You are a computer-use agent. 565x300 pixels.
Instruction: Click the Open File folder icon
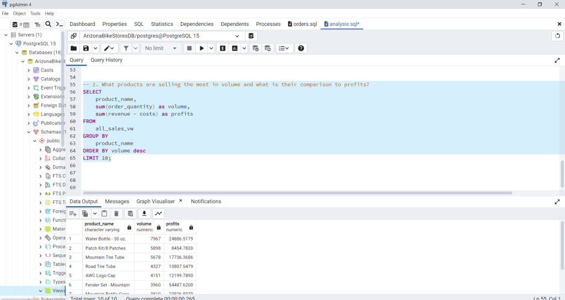73,48
